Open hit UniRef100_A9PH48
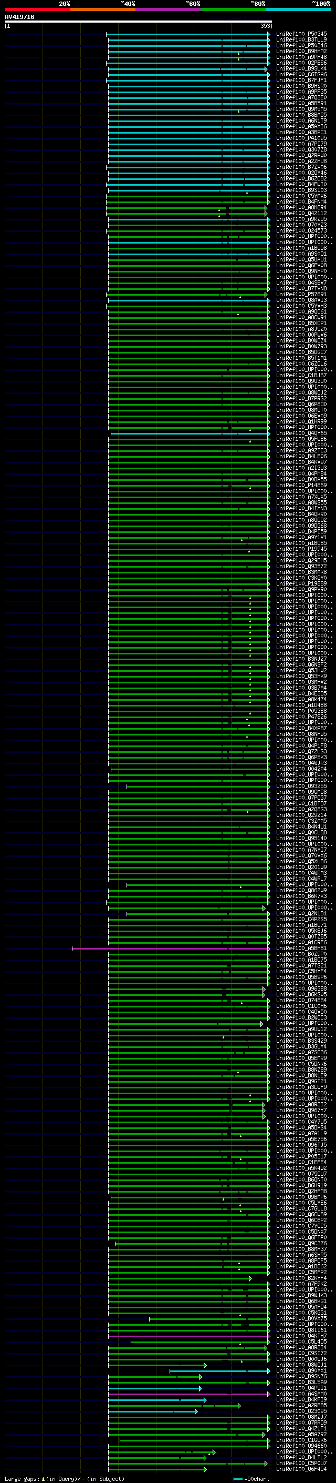 (301, 57)
